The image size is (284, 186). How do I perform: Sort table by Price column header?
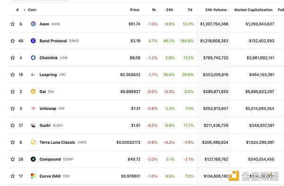(134, 10)
